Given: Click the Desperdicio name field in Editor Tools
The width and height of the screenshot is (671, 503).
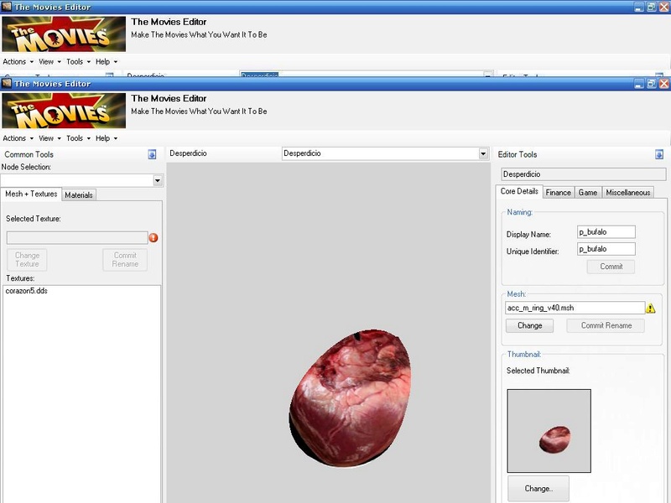Looking at the screenshot, I should click(583, 174).
